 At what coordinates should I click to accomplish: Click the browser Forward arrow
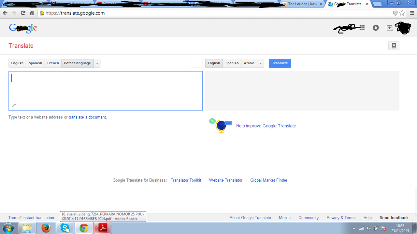pos(14,13)
